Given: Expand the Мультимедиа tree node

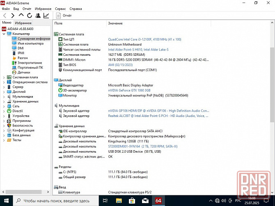Looking at the screenshot, I should click(4, 96).
